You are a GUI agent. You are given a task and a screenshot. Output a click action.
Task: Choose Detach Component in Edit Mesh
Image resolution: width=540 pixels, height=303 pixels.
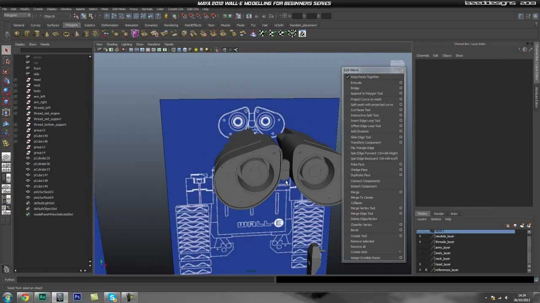tap(364, 186)
